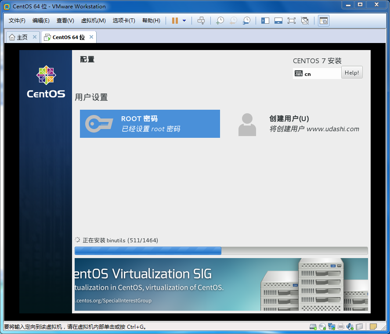Click the send Ctrl+Alt+Del icon
Screen dimensions: 390x334
(x=201, y=21)
